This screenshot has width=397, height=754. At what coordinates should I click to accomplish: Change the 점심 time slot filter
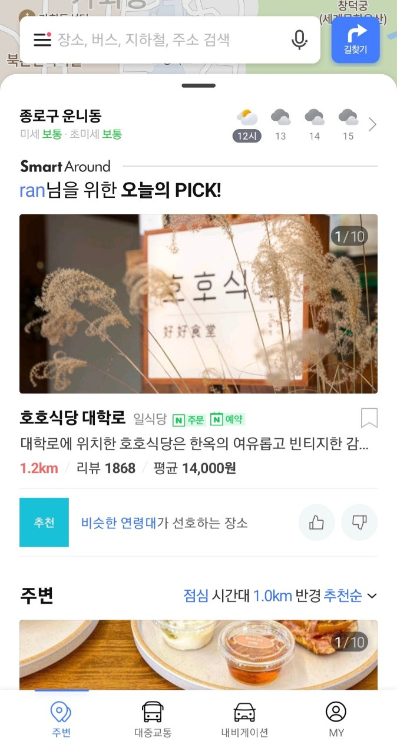196,596
